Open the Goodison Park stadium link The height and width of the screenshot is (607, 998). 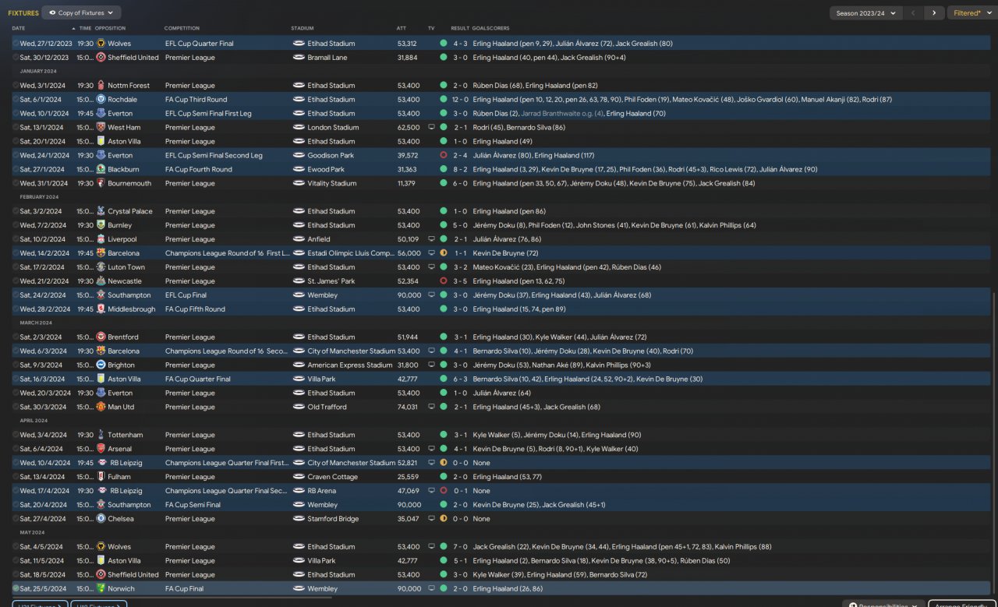coord(331,156)
